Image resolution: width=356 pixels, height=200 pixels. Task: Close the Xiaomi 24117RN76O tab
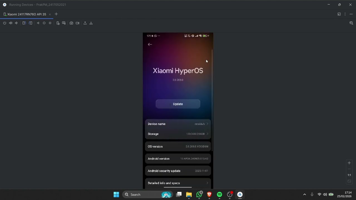[x=50, y=14]
